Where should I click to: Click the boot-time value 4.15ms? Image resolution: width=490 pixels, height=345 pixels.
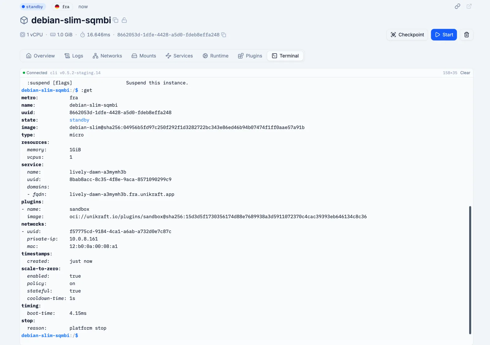[x=78, y=313]
